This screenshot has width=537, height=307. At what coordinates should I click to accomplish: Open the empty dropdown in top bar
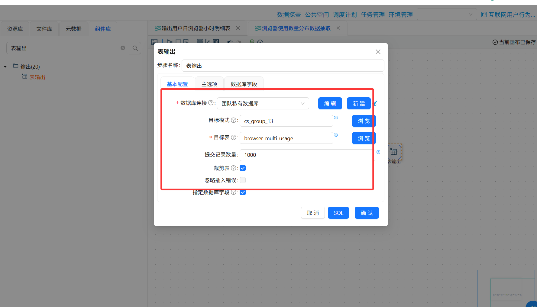point(447,14)
